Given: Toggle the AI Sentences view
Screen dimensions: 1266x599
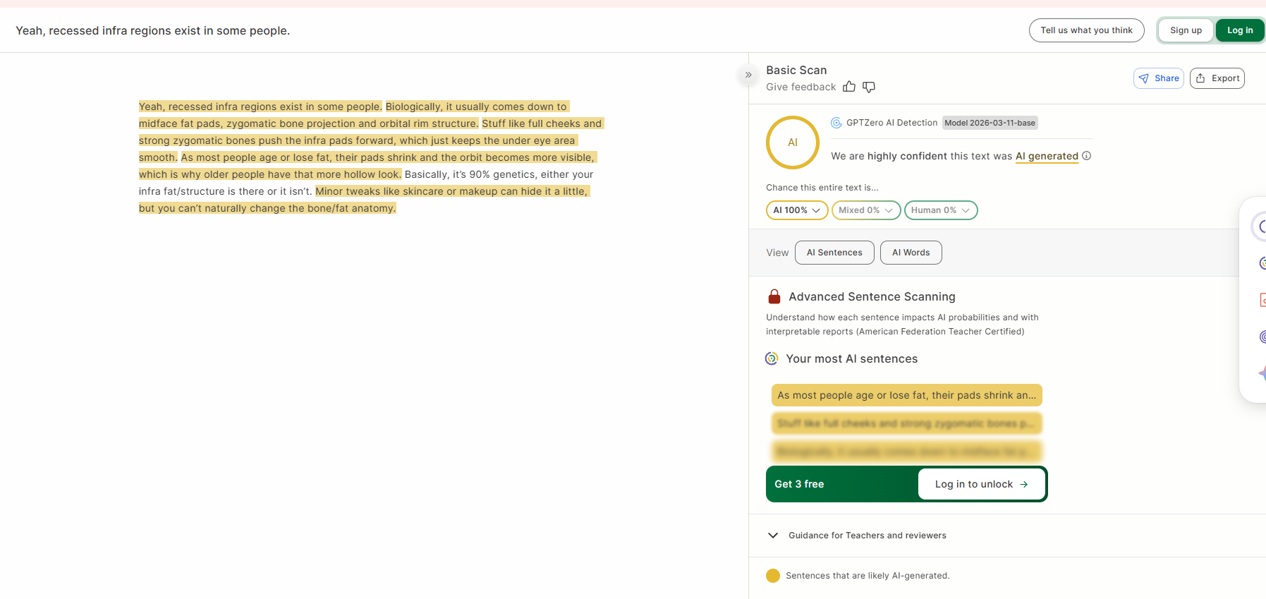Looking at the screenshot, I should pos(834,253).
